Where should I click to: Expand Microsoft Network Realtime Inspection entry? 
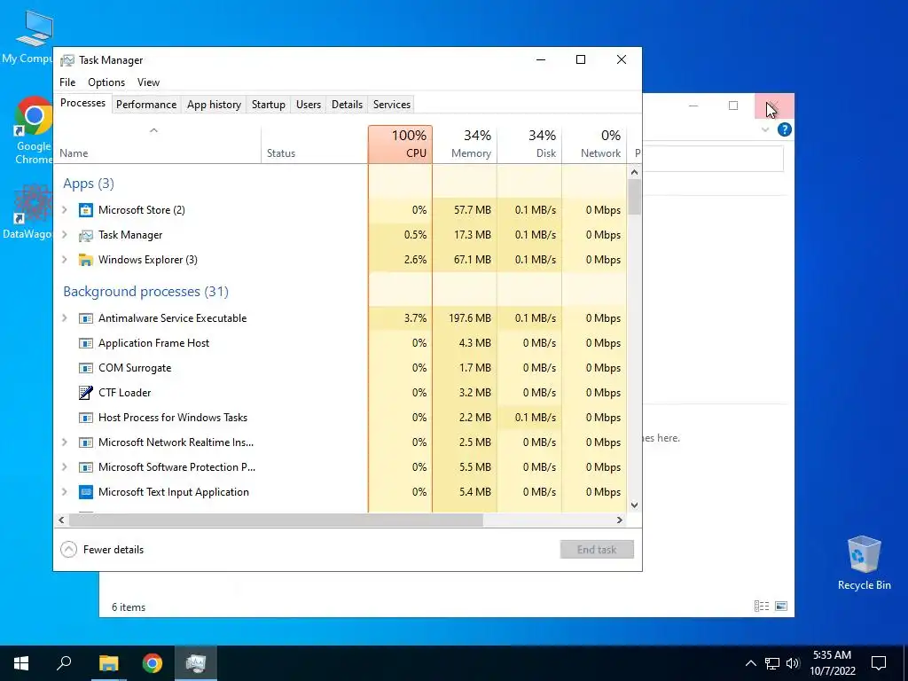point(65,442)
